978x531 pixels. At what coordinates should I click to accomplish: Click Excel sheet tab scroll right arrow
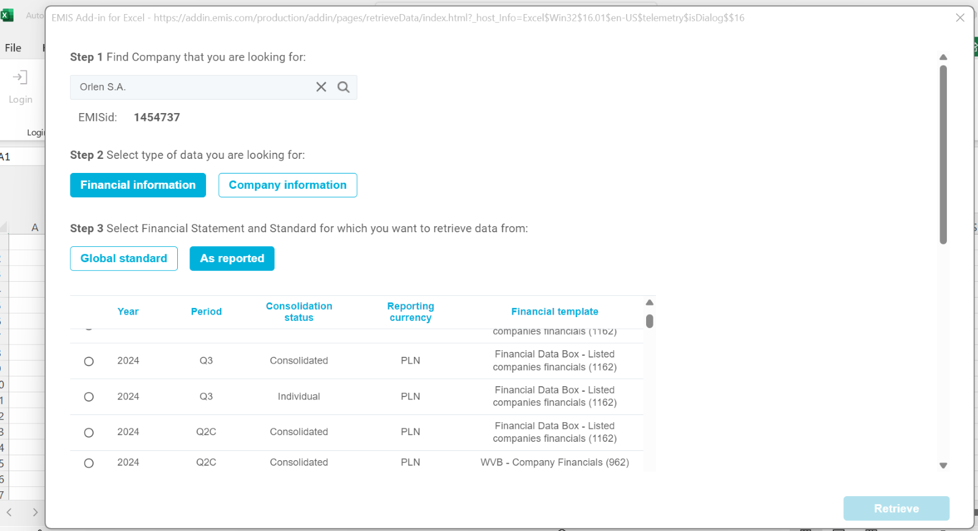tap(35, 513)
